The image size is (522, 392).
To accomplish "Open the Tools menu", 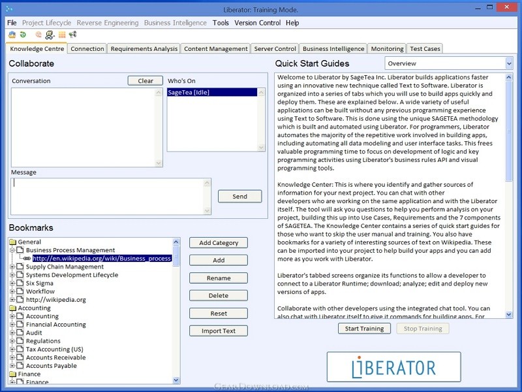I will coord(221,23).
